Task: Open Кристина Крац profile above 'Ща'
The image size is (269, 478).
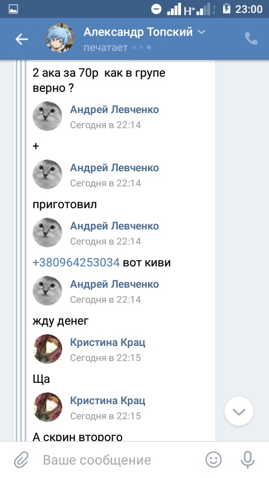Action: [x=108, y=343]
